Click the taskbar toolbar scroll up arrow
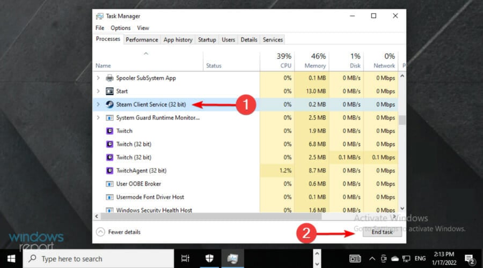The width and height of the screenshot is (483, 268). (x=317, y=254)
